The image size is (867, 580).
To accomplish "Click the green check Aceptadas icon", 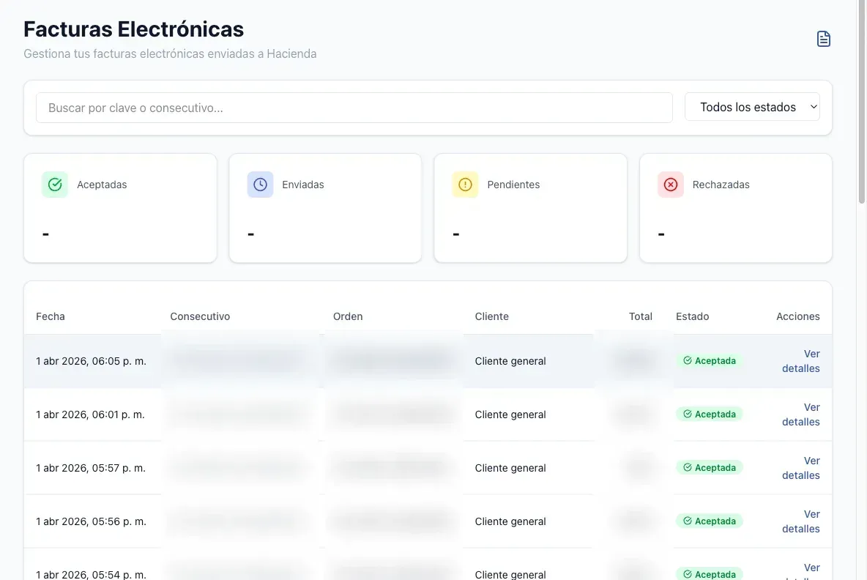I will point(55,185).
